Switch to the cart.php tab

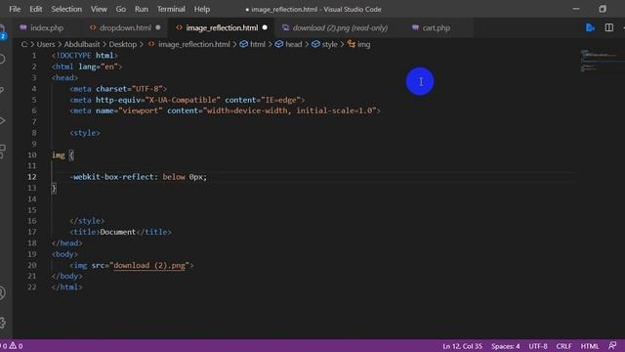click(x=437, y=27)
